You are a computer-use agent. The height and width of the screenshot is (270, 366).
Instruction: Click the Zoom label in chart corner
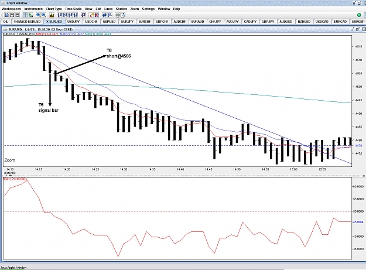click(x=10, y=160)
